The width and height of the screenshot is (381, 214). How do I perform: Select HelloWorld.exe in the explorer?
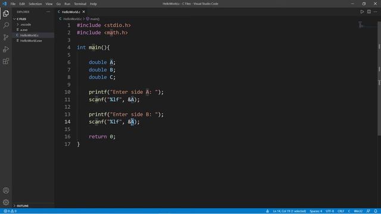click(x=33, y=41)
